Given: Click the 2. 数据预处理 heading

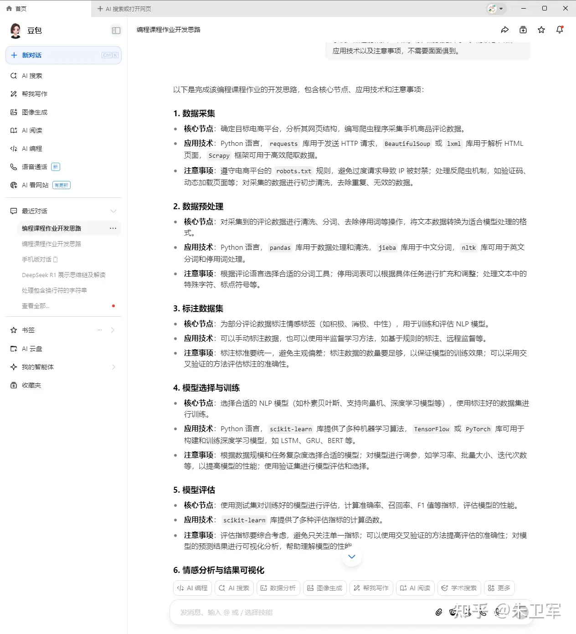Looking at the screenshot, I should coord(198,206).
